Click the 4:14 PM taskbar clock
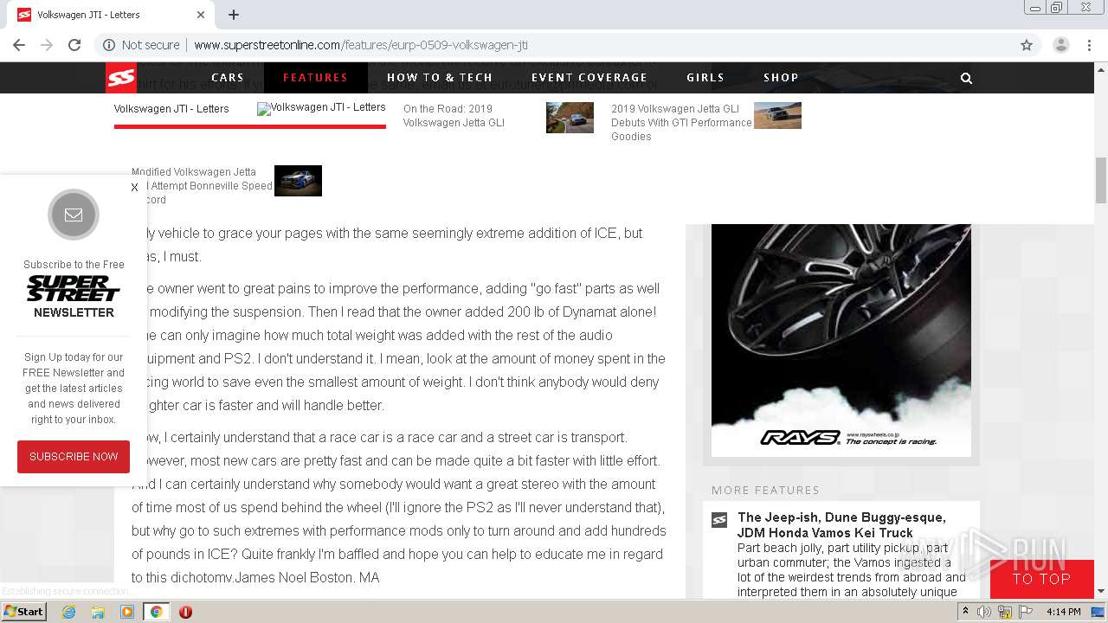1108x623 pixels. 1064,612
